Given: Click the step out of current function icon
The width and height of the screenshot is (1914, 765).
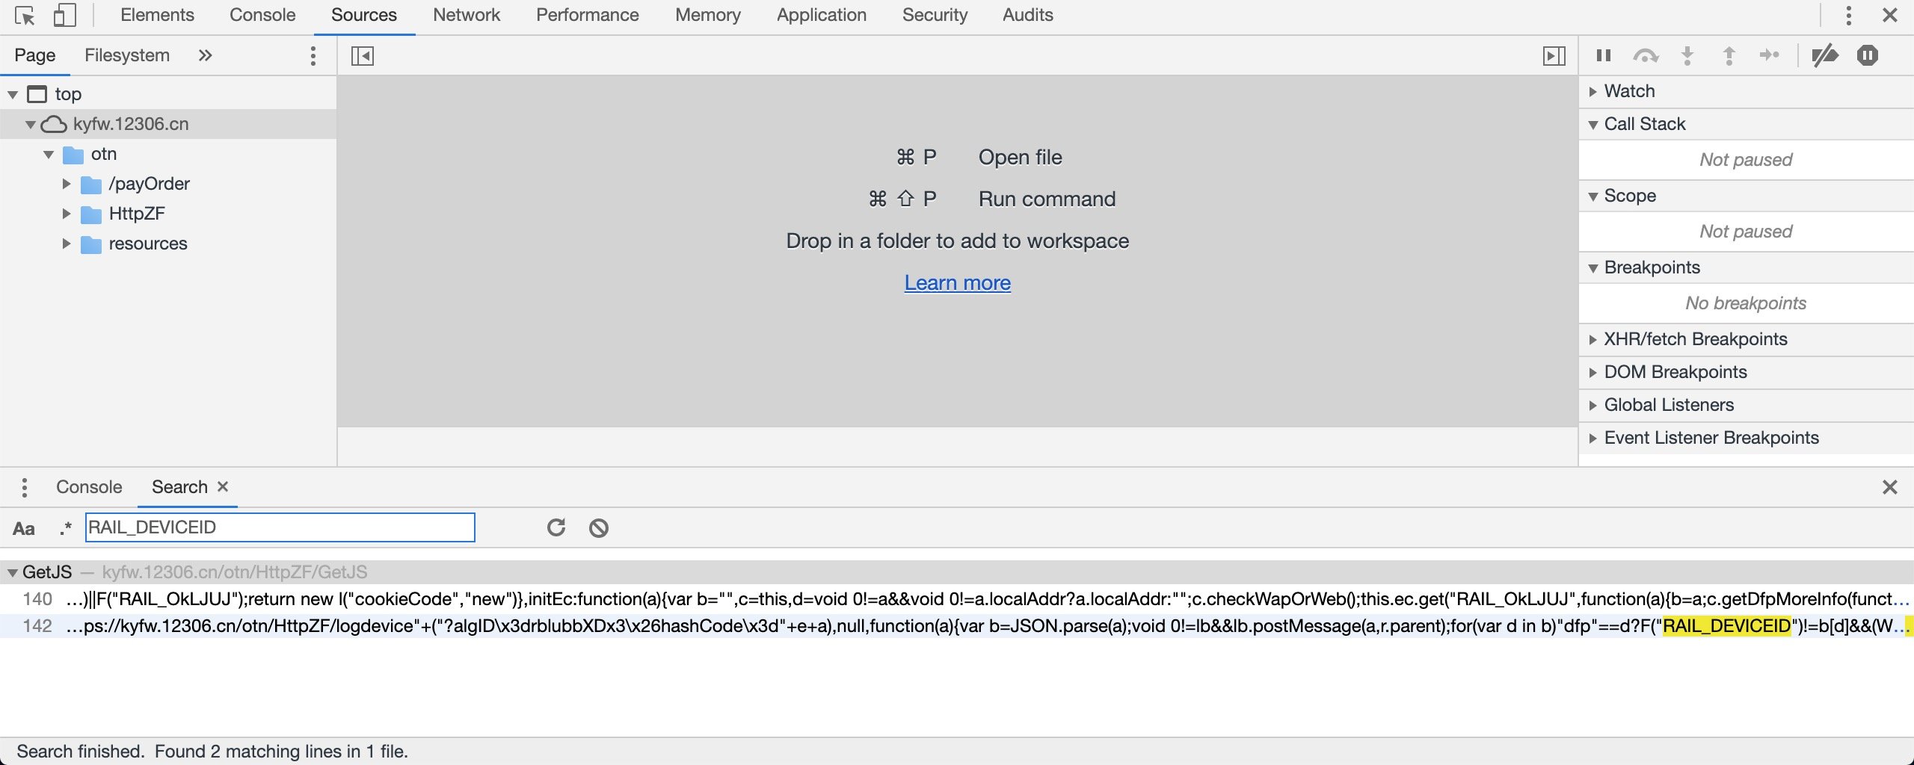Looking at the screenshot, I should coord(1729,55).
